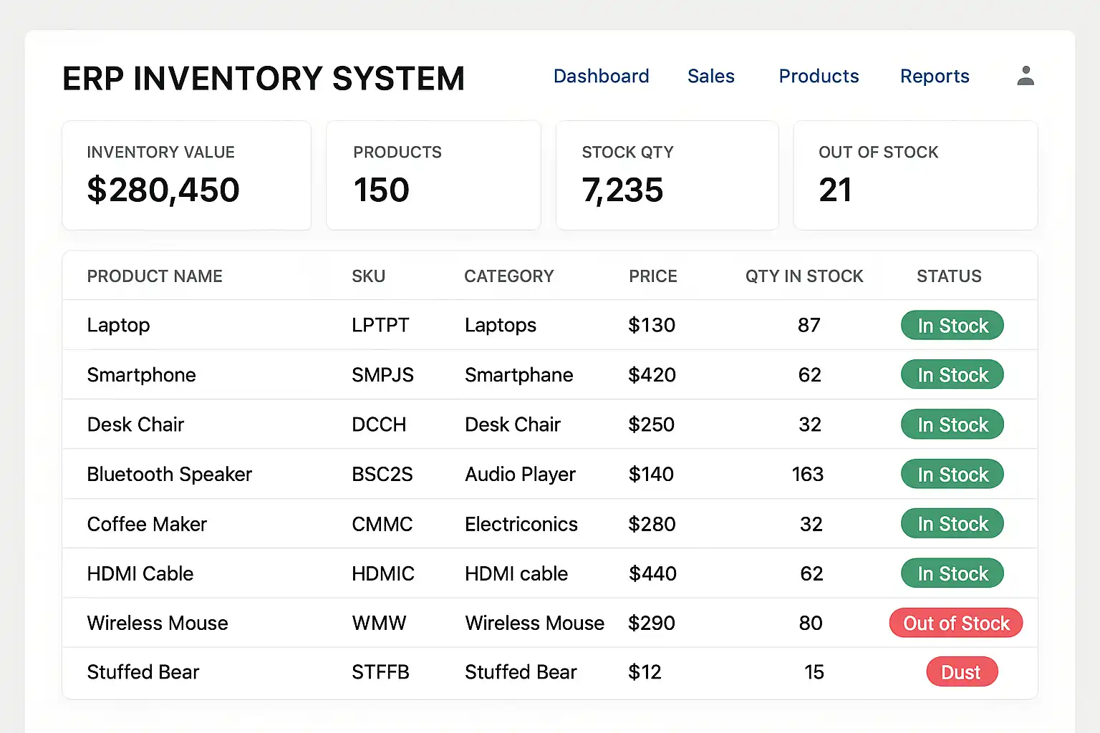Click the Laptop row In Stock badge

tap(952, 326)
